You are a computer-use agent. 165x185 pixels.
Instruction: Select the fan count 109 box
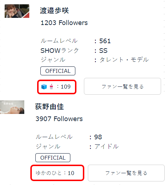coord(57,87)
